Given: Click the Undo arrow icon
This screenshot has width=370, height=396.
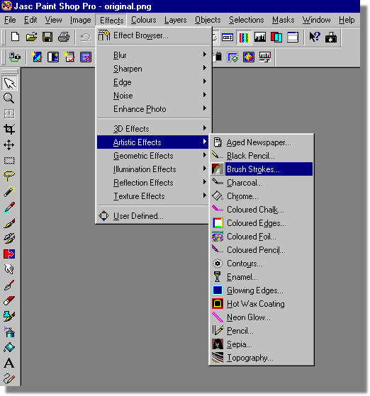Looking at the screenshot, I should tap(86, 38).
